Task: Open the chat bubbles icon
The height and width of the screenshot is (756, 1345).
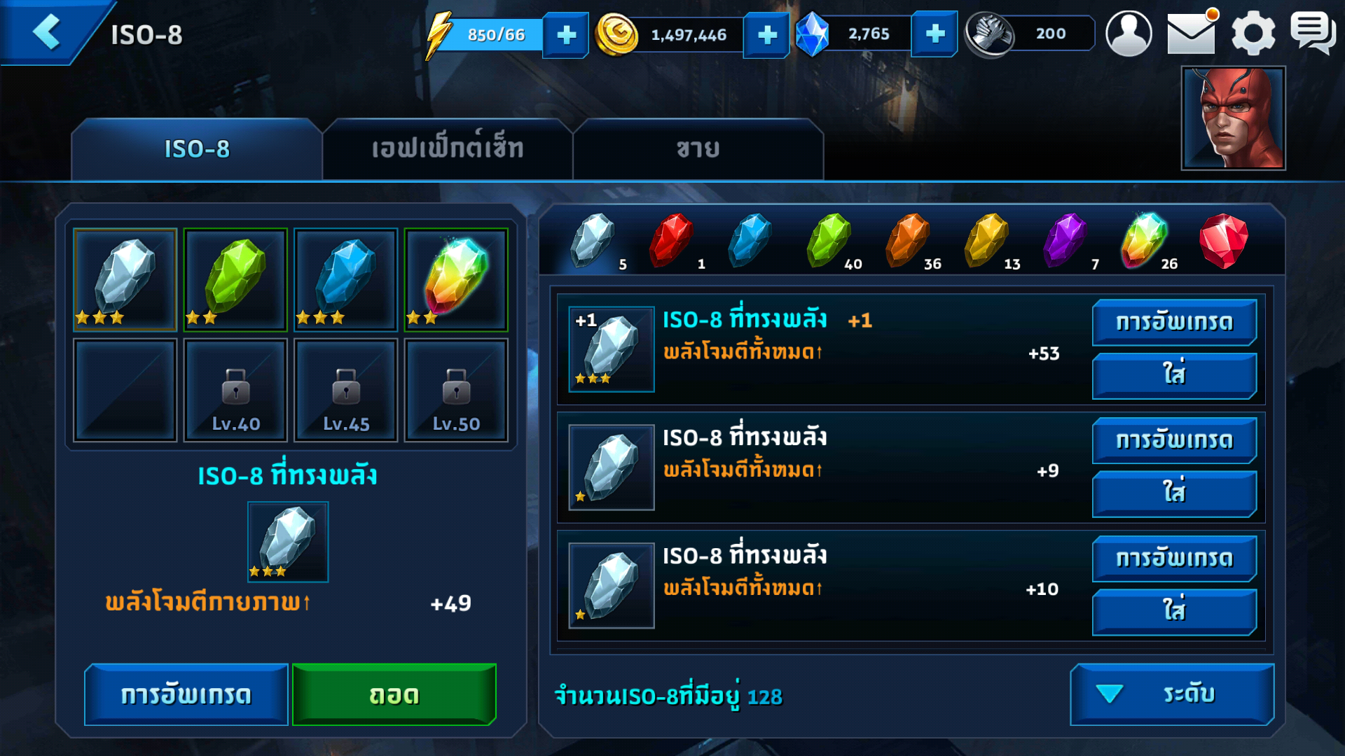Action: [1313, 32]
